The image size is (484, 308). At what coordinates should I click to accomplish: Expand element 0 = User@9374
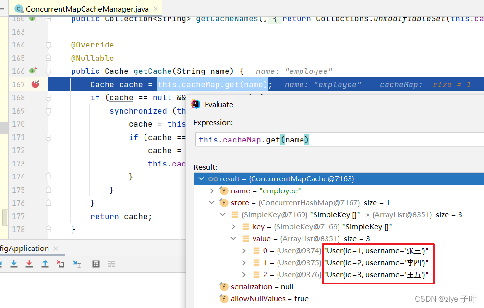[x=244, y=250]
